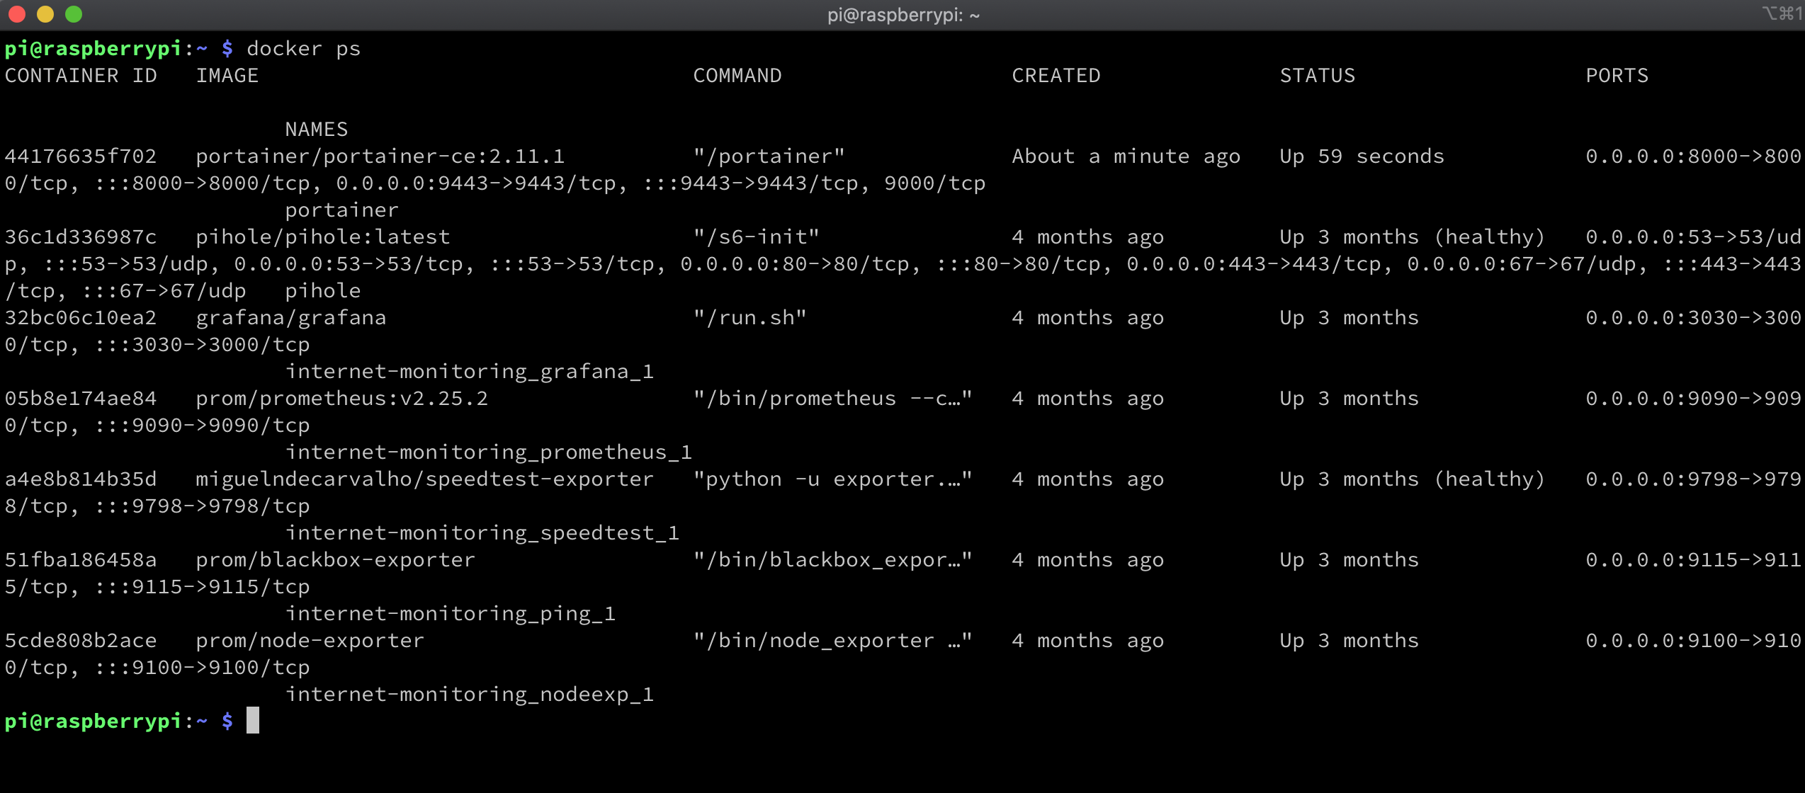Select the internet-monitoring_prometheus_1 container name
The height and width of the screenshot is (793, 1805).
[x=489, y=452]
